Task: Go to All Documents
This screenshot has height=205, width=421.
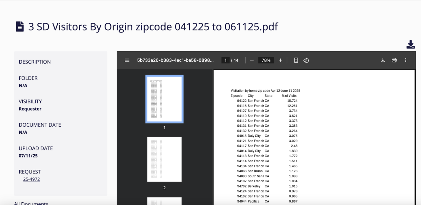Action: click(x=31, y=203)
